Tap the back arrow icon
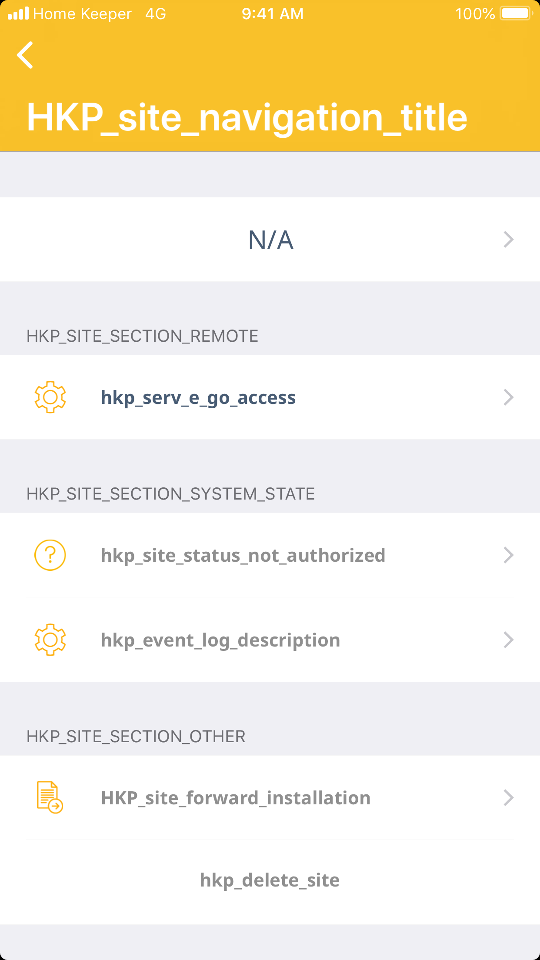 [x=25, y=55]
